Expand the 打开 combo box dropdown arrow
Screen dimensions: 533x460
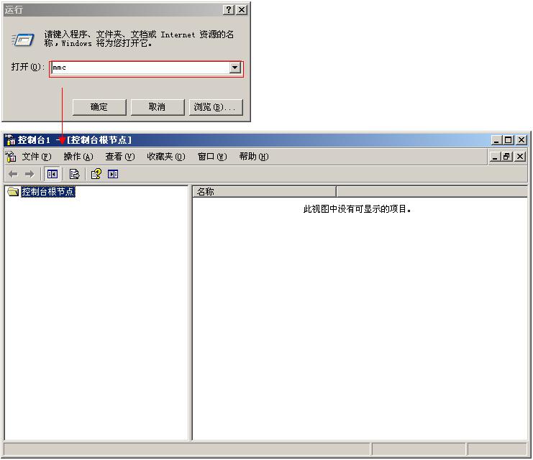[234, 68]
